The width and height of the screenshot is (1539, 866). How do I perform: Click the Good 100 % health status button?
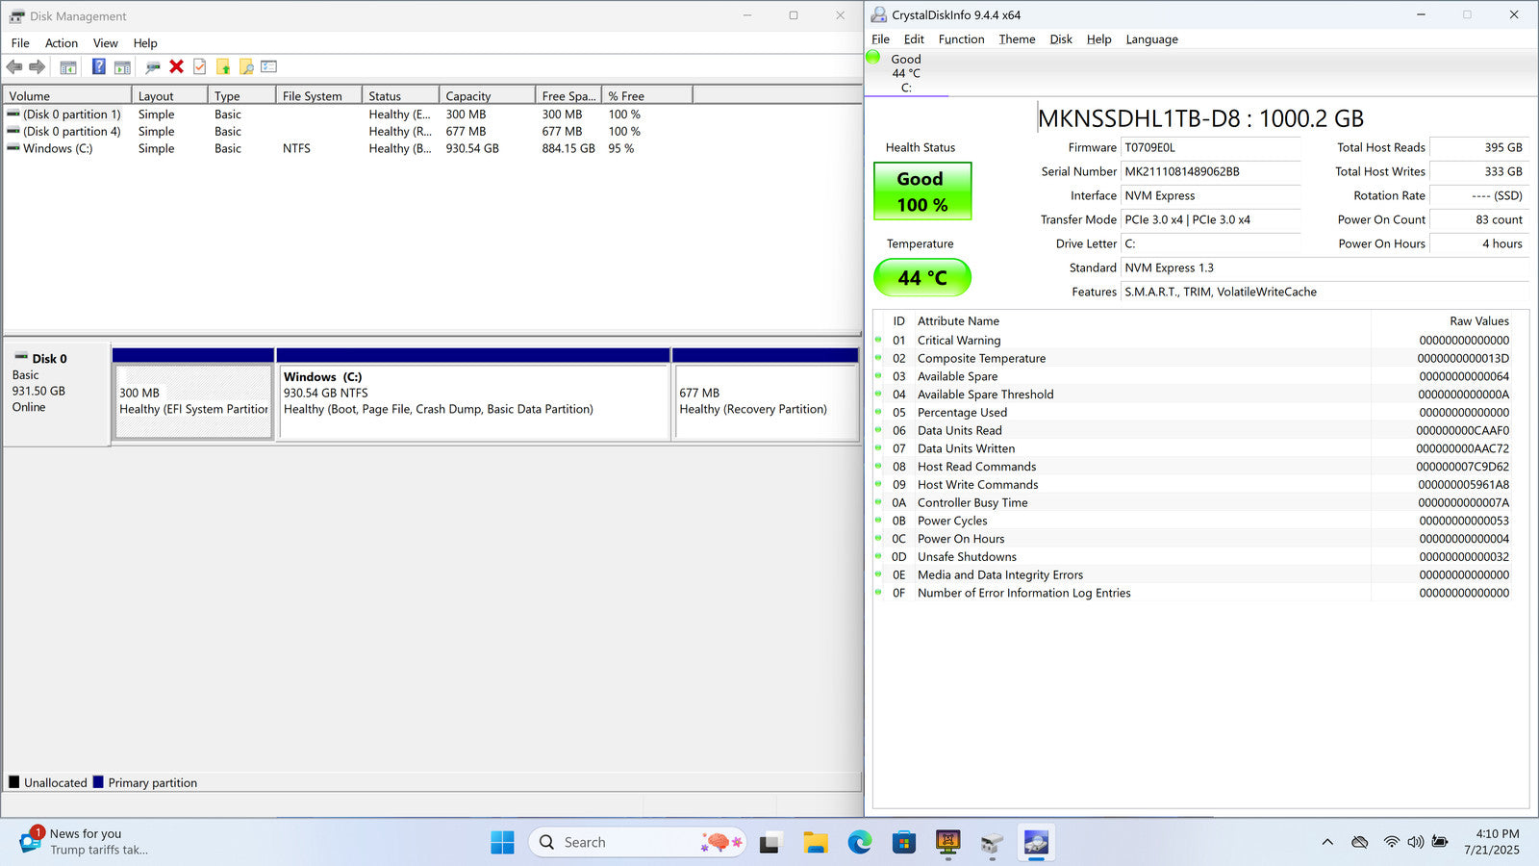[921, 191]
